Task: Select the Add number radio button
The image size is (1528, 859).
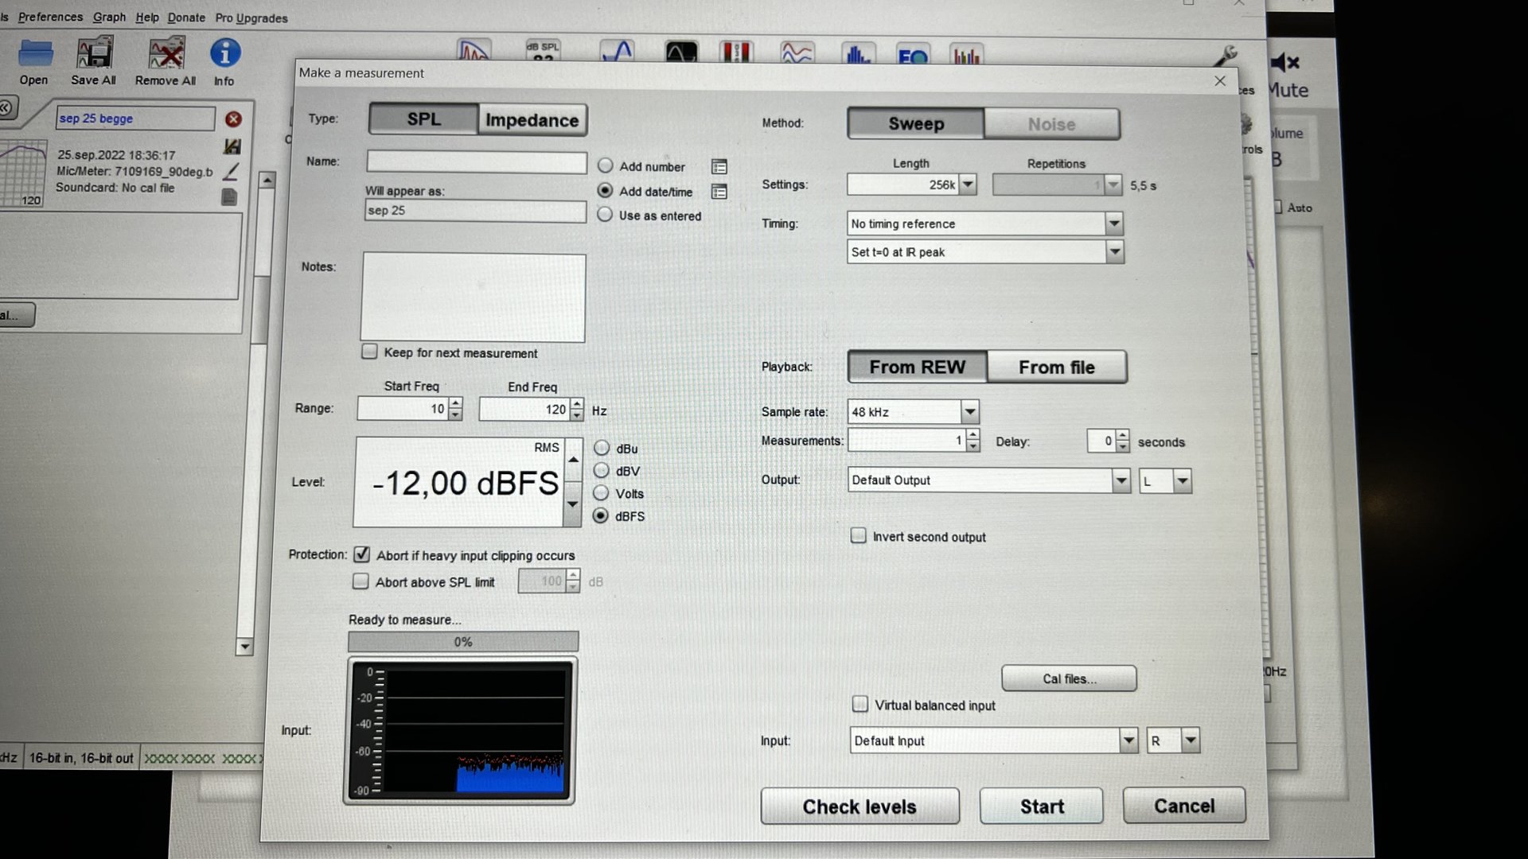Action: tap(606, 165)
